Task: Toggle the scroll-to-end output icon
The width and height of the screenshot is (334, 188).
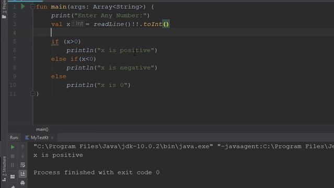Action: pos(22,174)
